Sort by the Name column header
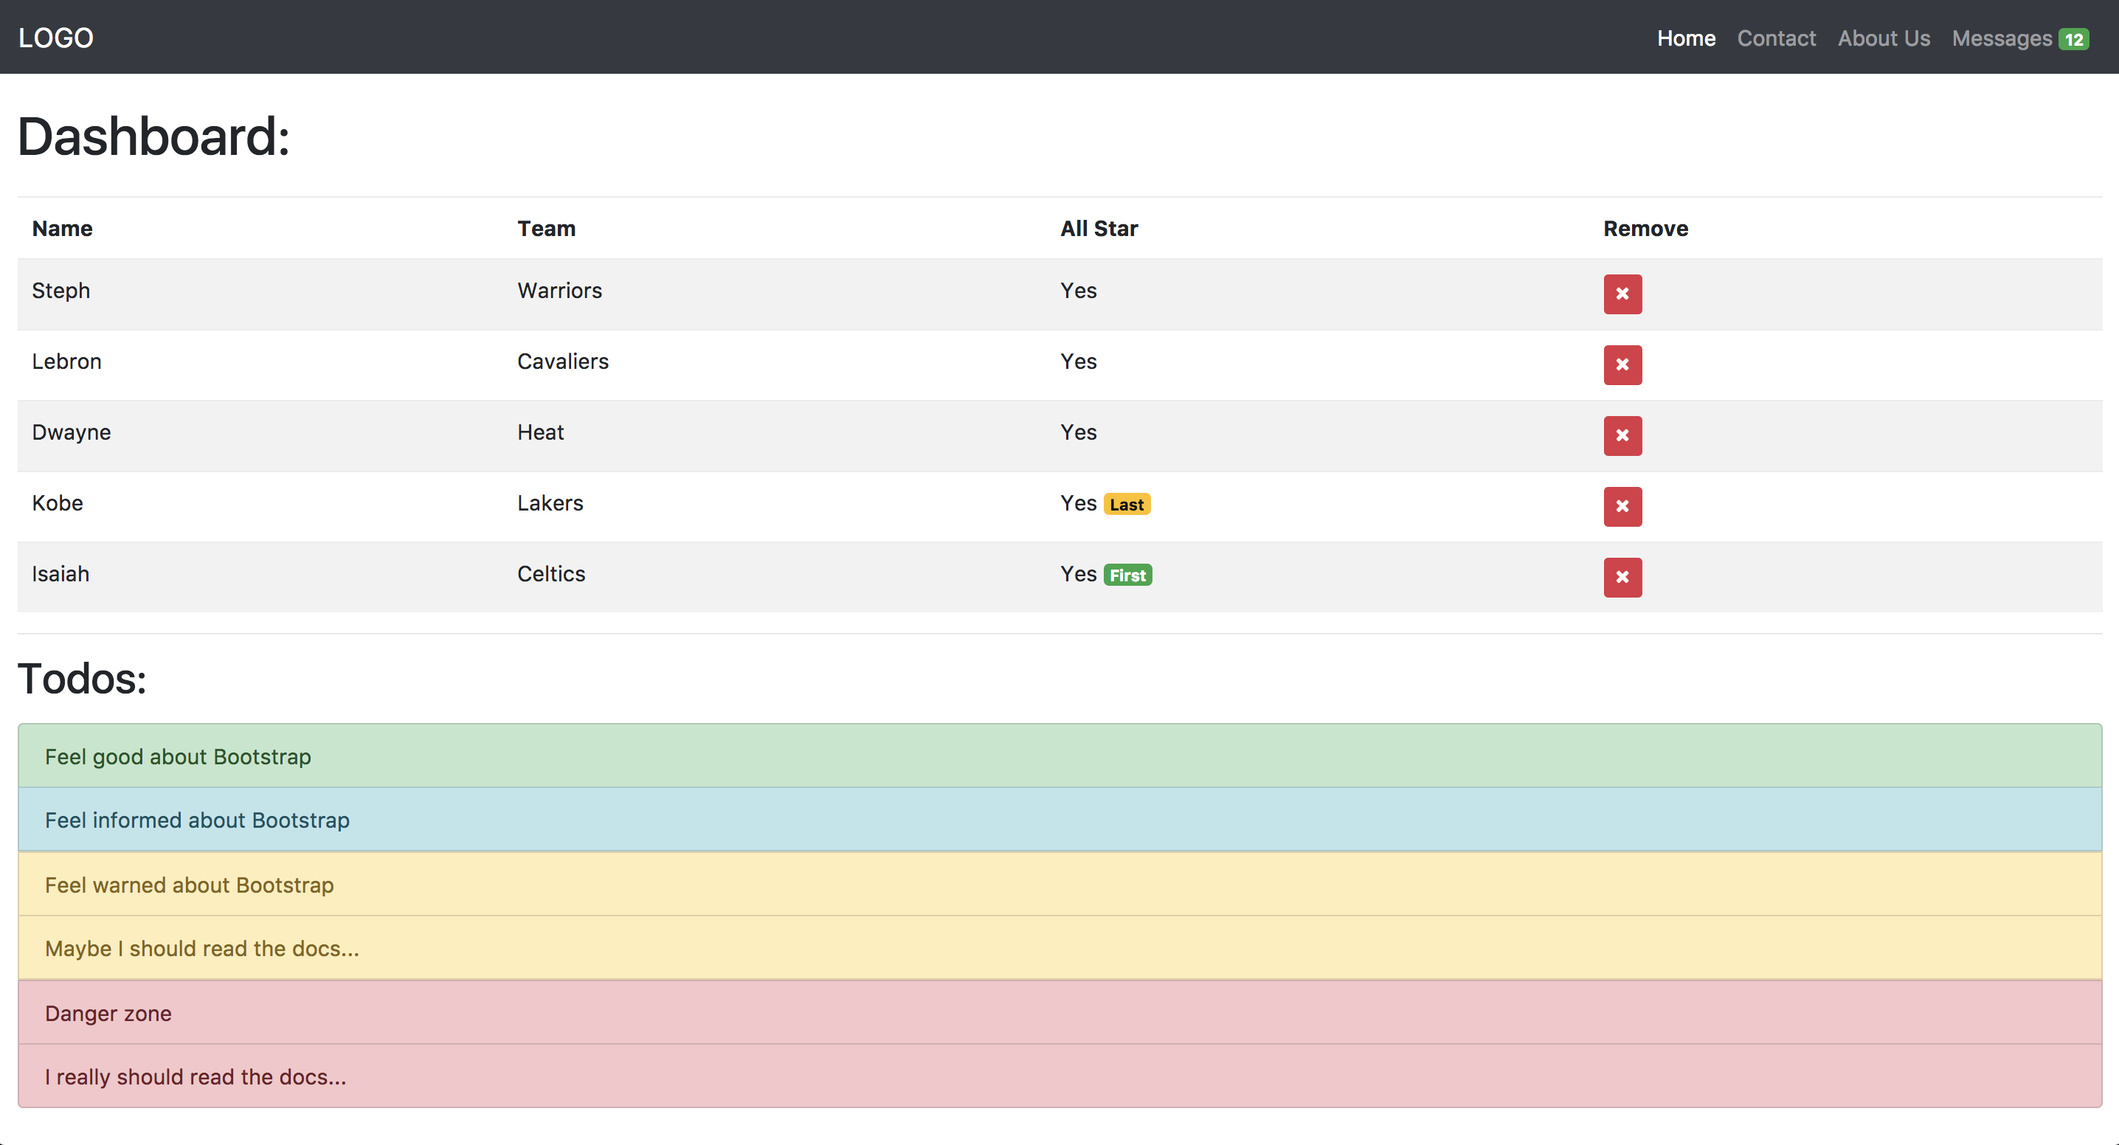The height and width of the screenshot is (1145, 2119). tap(62, 228)
